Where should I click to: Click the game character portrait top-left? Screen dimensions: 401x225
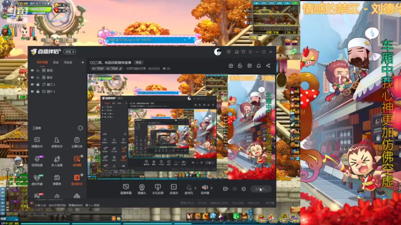tap(8, 8)
